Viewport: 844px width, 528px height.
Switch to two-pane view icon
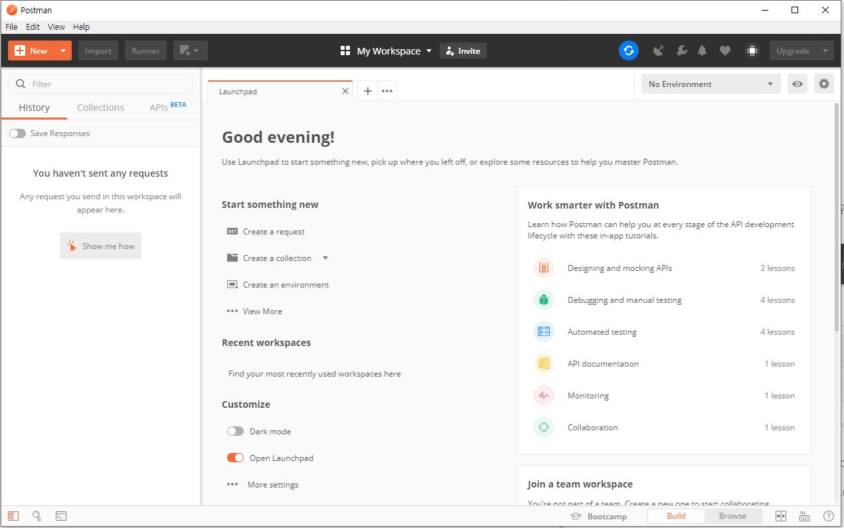[x=781, y=516]
